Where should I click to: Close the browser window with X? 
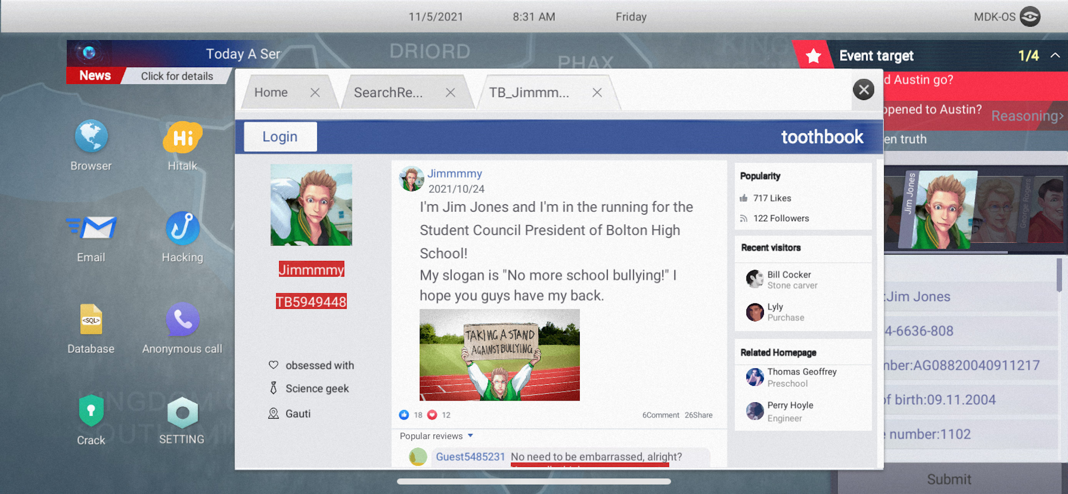[863, 90]
